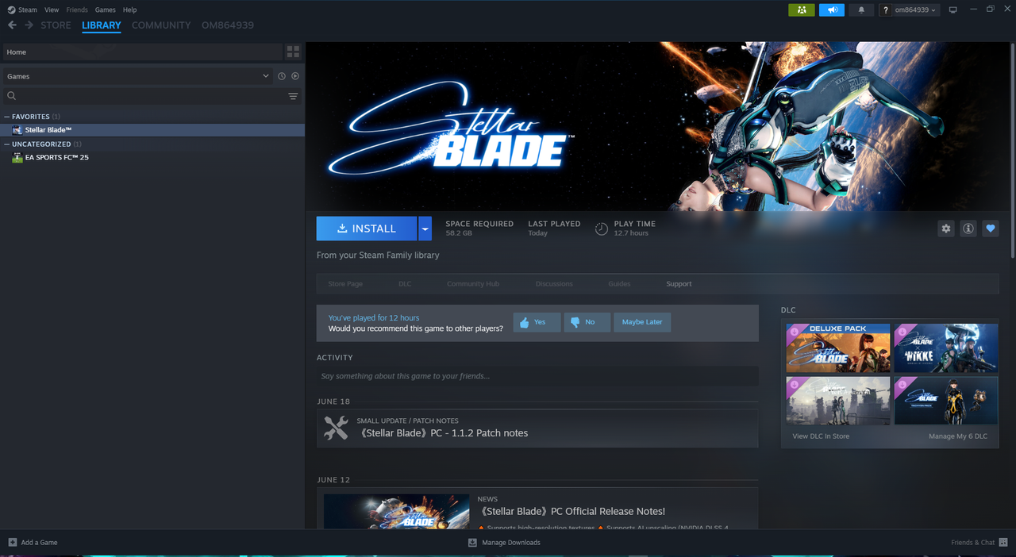Open the Support link

[x=679, y=284]
